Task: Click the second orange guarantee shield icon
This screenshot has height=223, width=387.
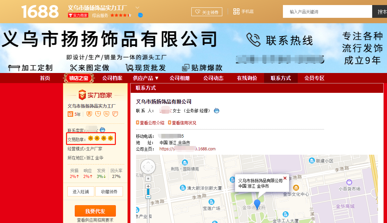Action: click(98, 114)
